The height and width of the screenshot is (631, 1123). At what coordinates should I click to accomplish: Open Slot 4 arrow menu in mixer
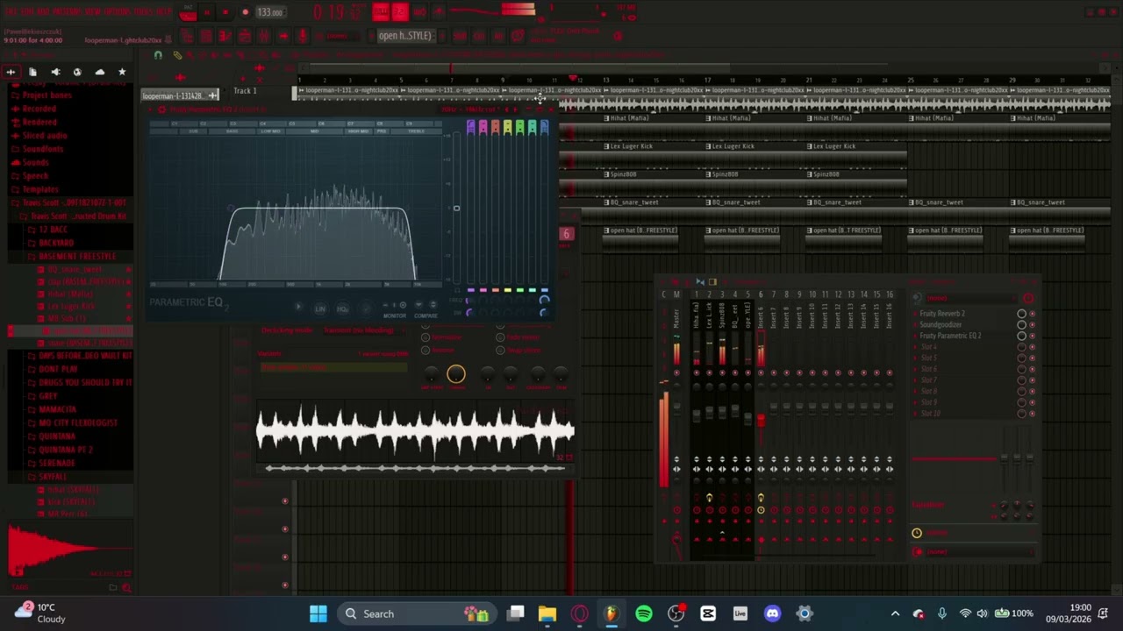914,347
